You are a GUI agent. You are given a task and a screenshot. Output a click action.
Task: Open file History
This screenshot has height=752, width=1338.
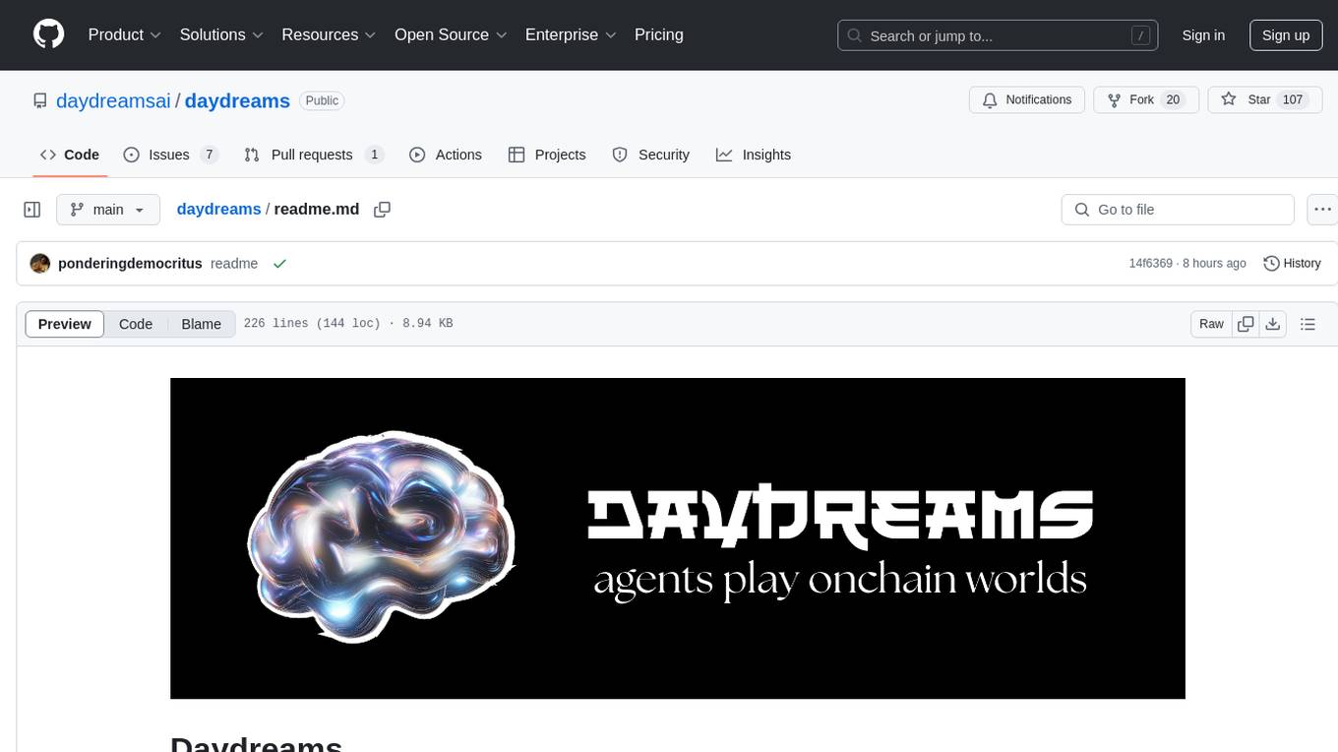[1292, 264]
